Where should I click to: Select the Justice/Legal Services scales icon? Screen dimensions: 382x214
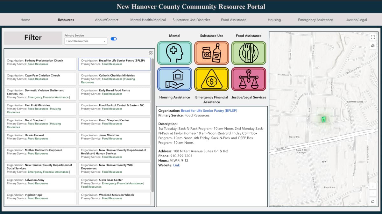point(249,79)
